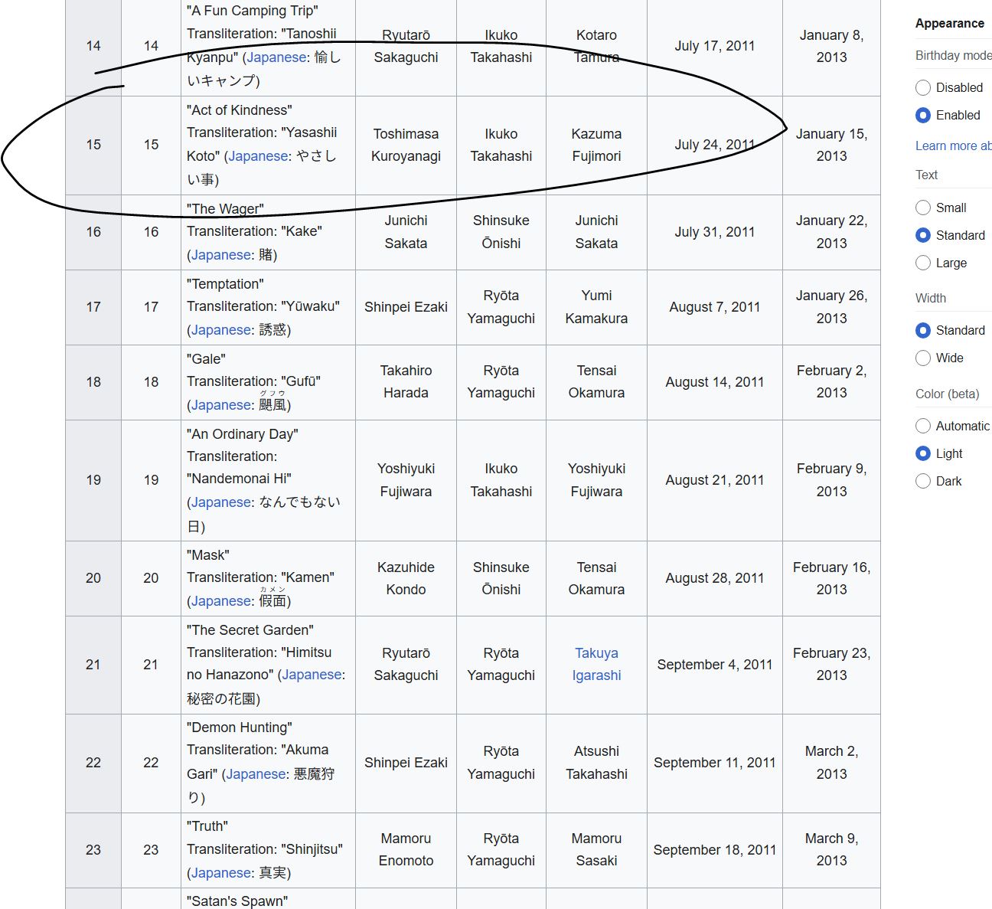Click the "Atsushi Takahashi" cell
This screenshot has width=992, height=909.
(596, 763)
